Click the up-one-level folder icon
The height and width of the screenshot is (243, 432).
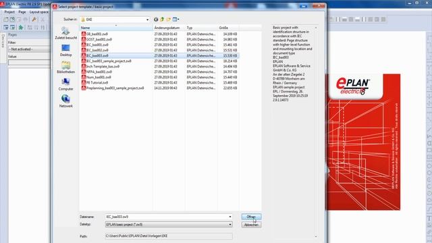click(162, 20)
